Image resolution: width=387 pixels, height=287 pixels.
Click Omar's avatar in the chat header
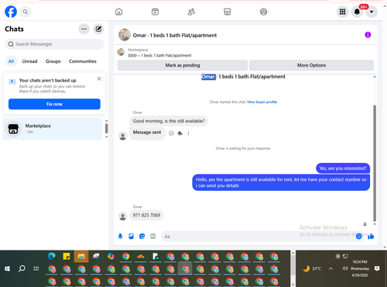point(125,35)
